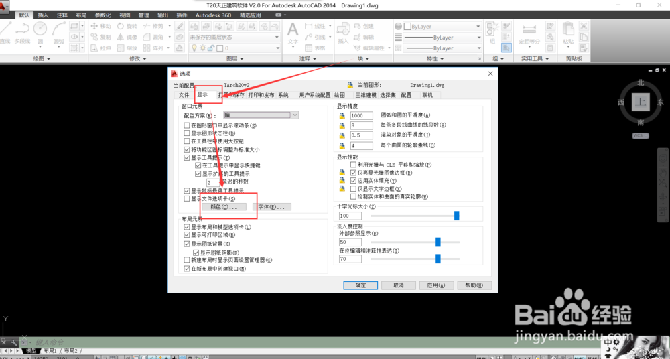Select the Polyline (多段线) tool

click(x=22, y=32)
